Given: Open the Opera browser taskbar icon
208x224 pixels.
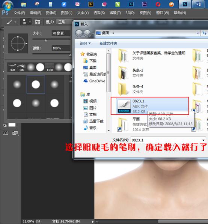Looking at the screenshot, I should (x=158, y=4).
